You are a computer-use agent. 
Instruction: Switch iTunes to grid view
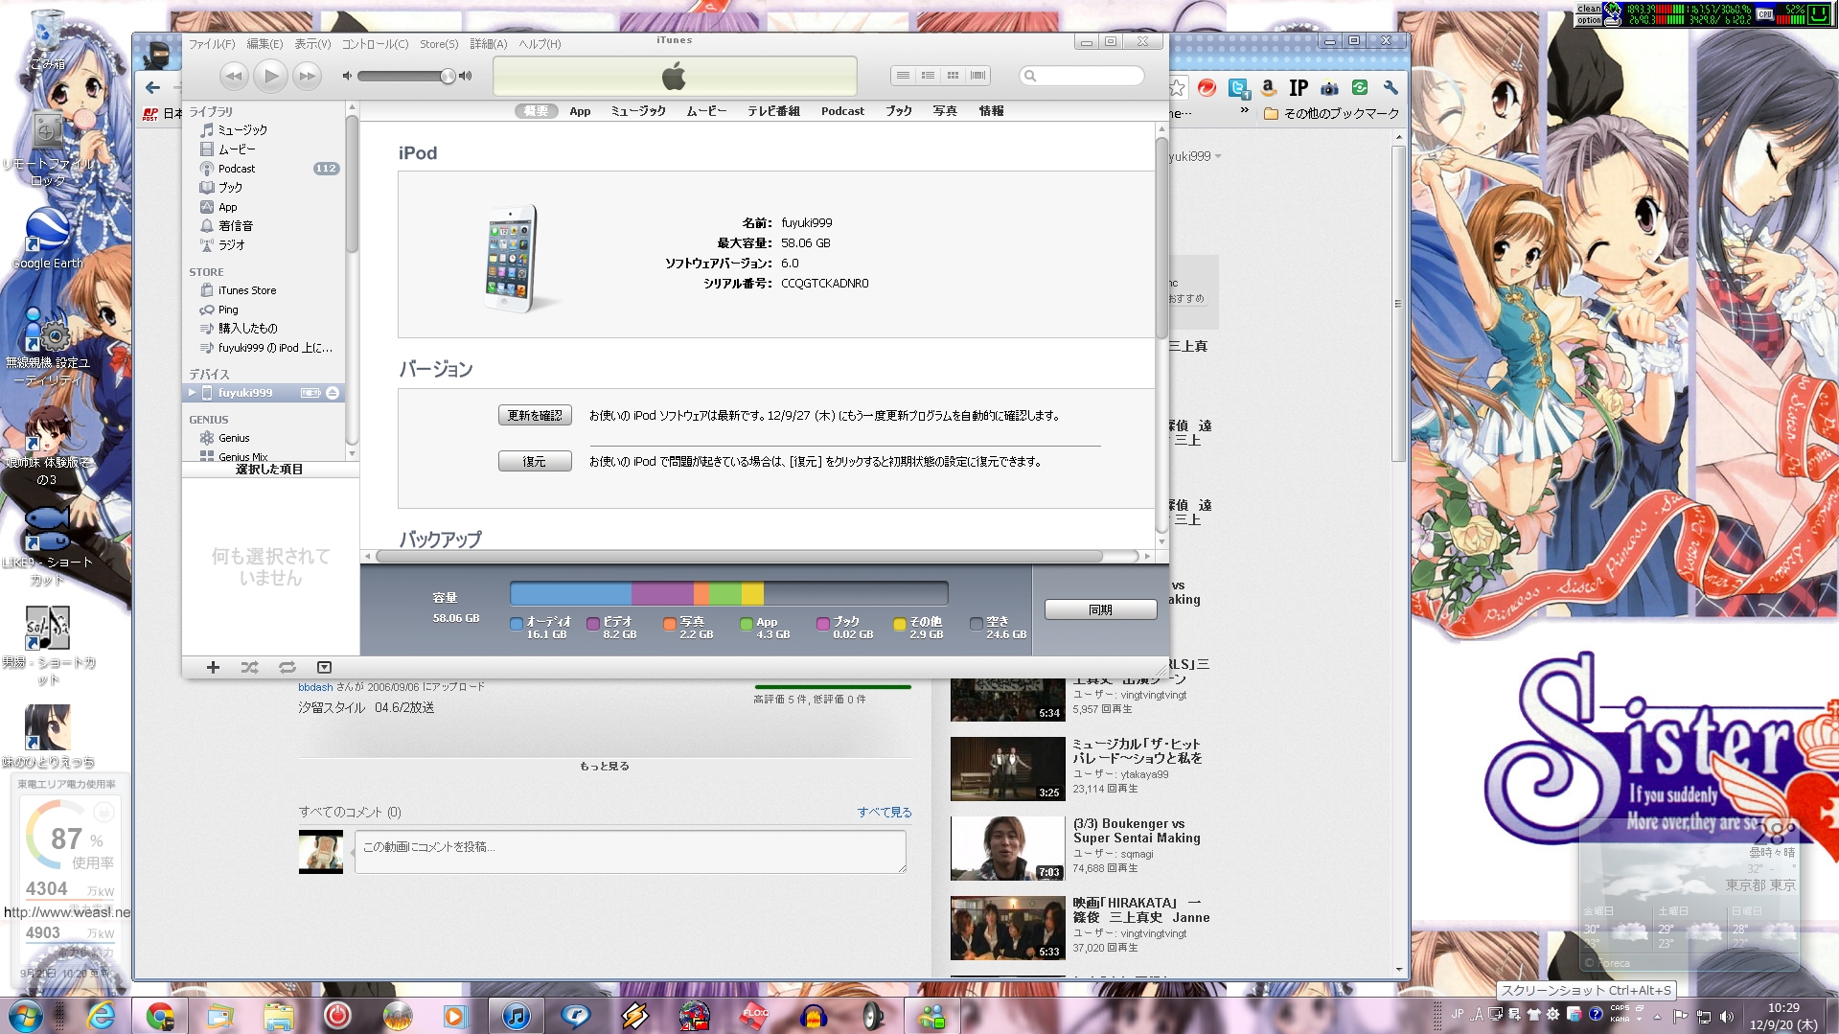(953, 76)
